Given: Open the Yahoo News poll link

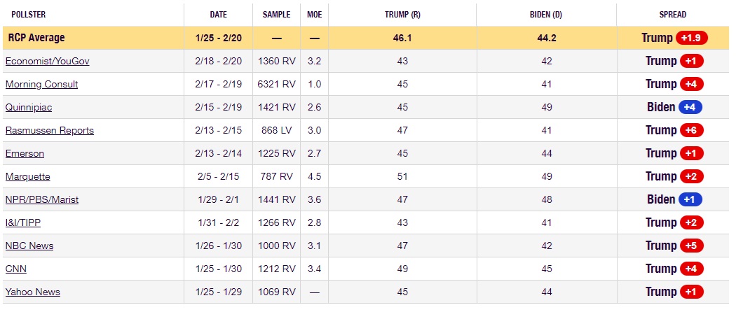Looking at the screenshot, I should coord(33,292).
